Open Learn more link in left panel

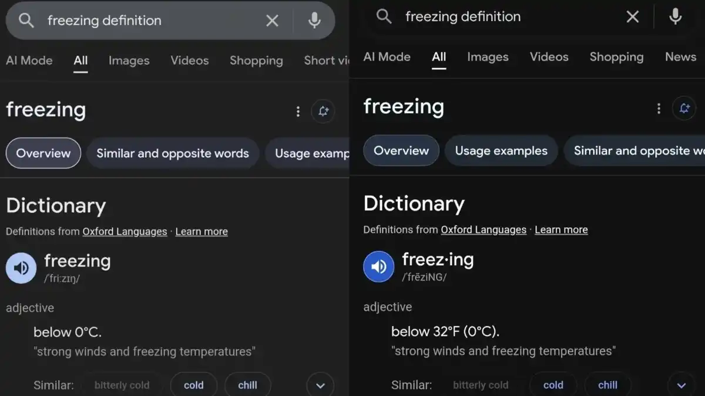(202, 231)
